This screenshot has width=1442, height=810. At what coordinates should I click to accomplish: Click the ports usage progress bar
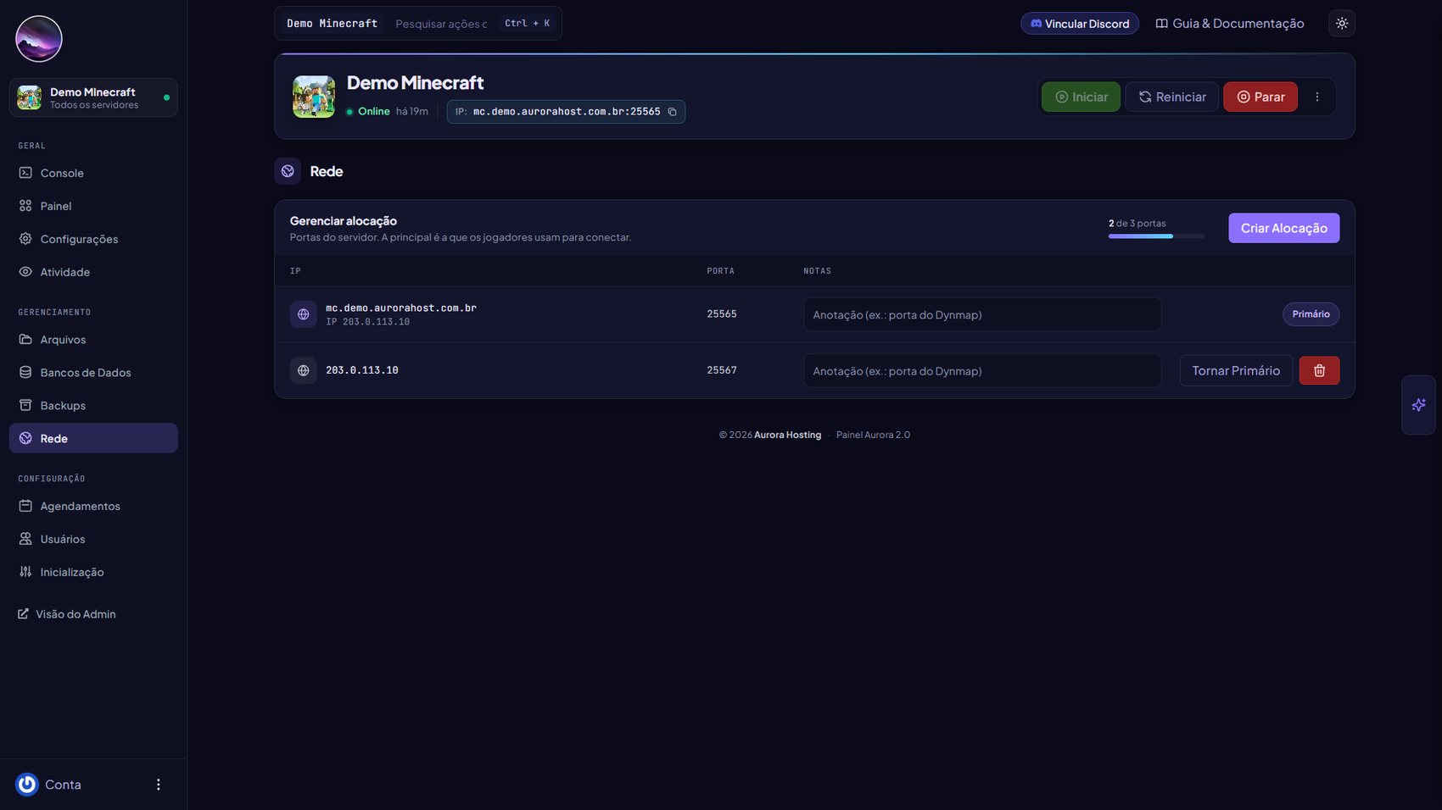(x=1156, y=236)
